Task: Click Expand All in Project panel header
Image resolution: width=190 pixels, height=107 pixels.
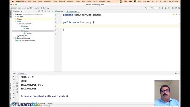Action: click(x=42, y=11)
